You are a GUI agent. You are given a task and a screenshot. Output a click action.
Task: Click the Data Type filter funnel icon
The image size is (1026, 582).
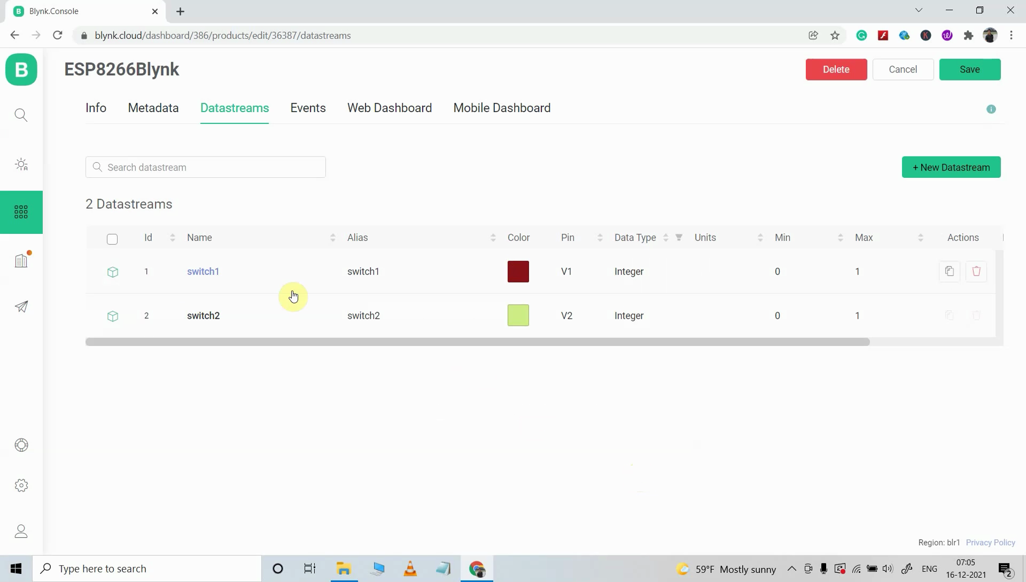pyautogui.click(x=679, y=238)
